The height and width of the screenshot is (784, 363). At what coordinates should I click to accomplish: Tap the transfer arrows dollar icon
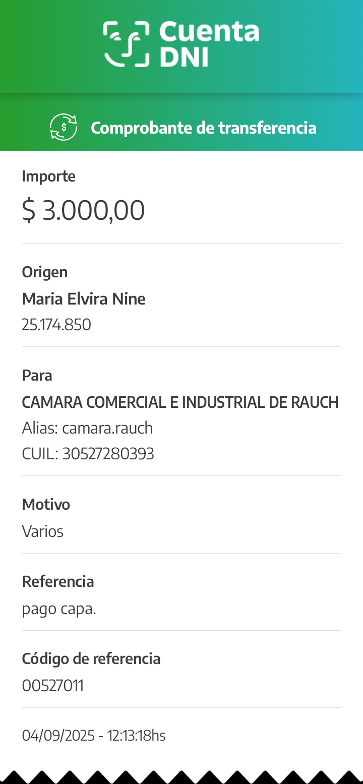[x=64, y=128]
